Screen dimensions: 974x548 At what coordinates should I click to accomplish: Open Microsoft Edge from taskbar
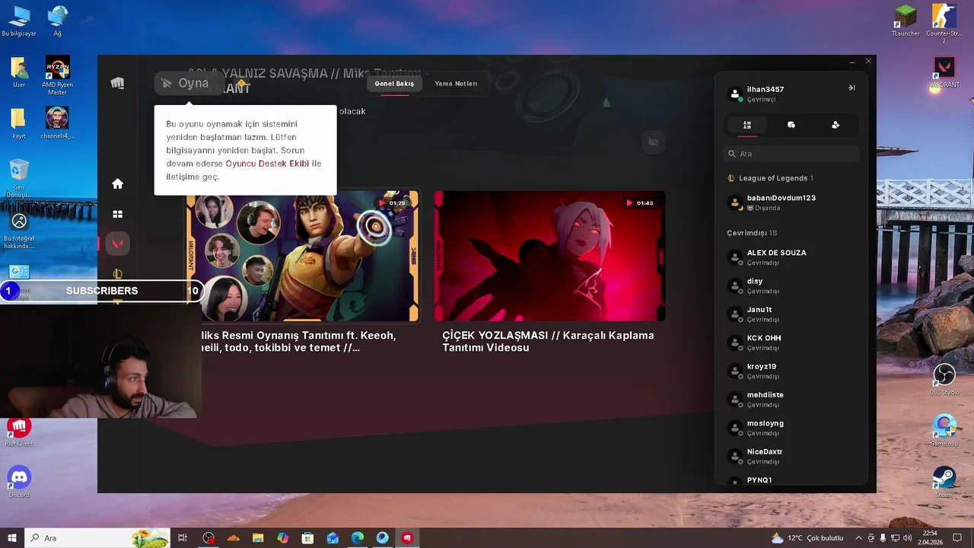point(358,538)
